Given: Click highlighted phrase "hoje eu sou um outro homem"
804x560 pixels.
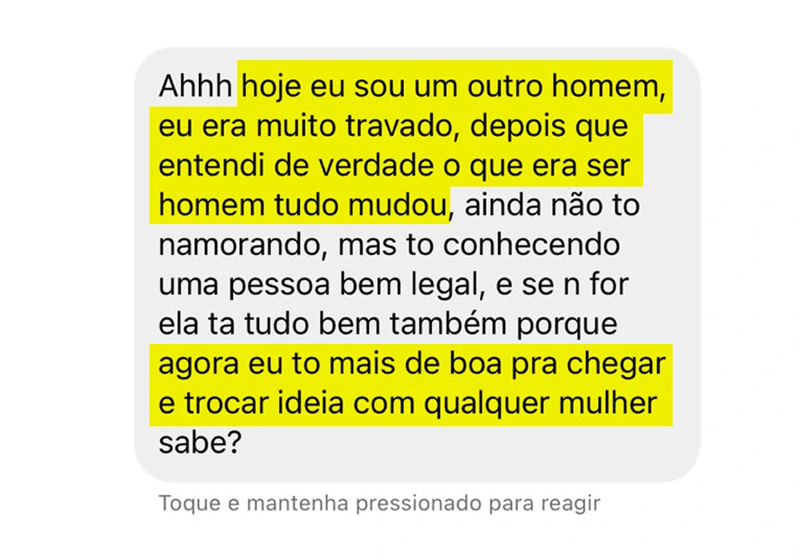Looking at the screenshot, I should (450, 86).
